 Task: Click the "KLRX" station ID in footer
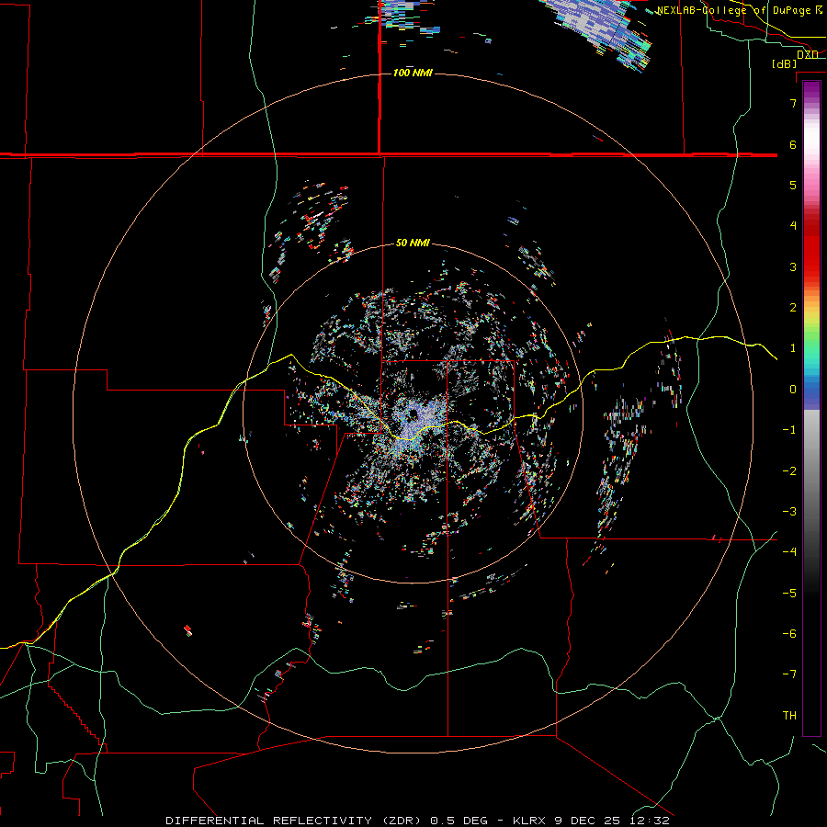tap(529, 821)
